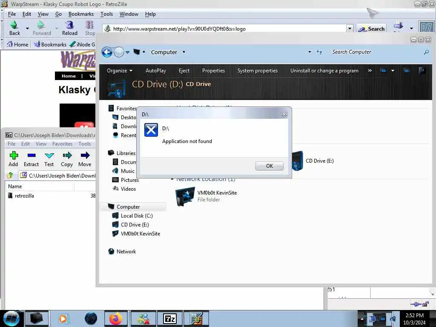Open the view options dropdown arrow

click(x=393, y=71)
